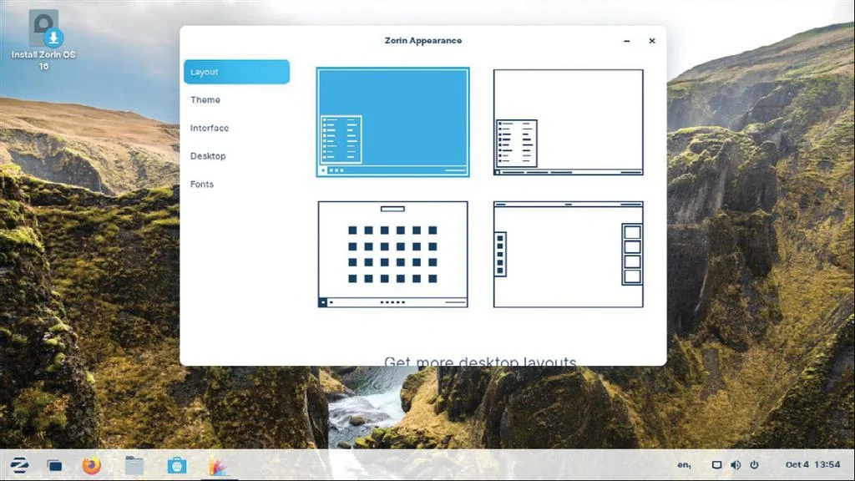Open the Fonts section
855x481 pixels.
pos(202,185)
